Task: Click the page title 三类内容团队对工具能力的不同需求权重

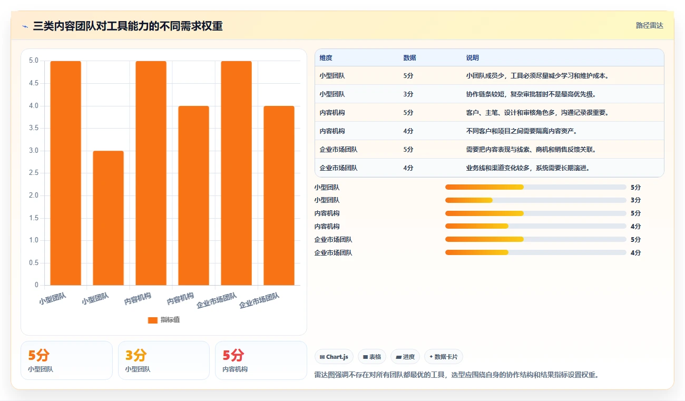Action: (x=128, y=26)
